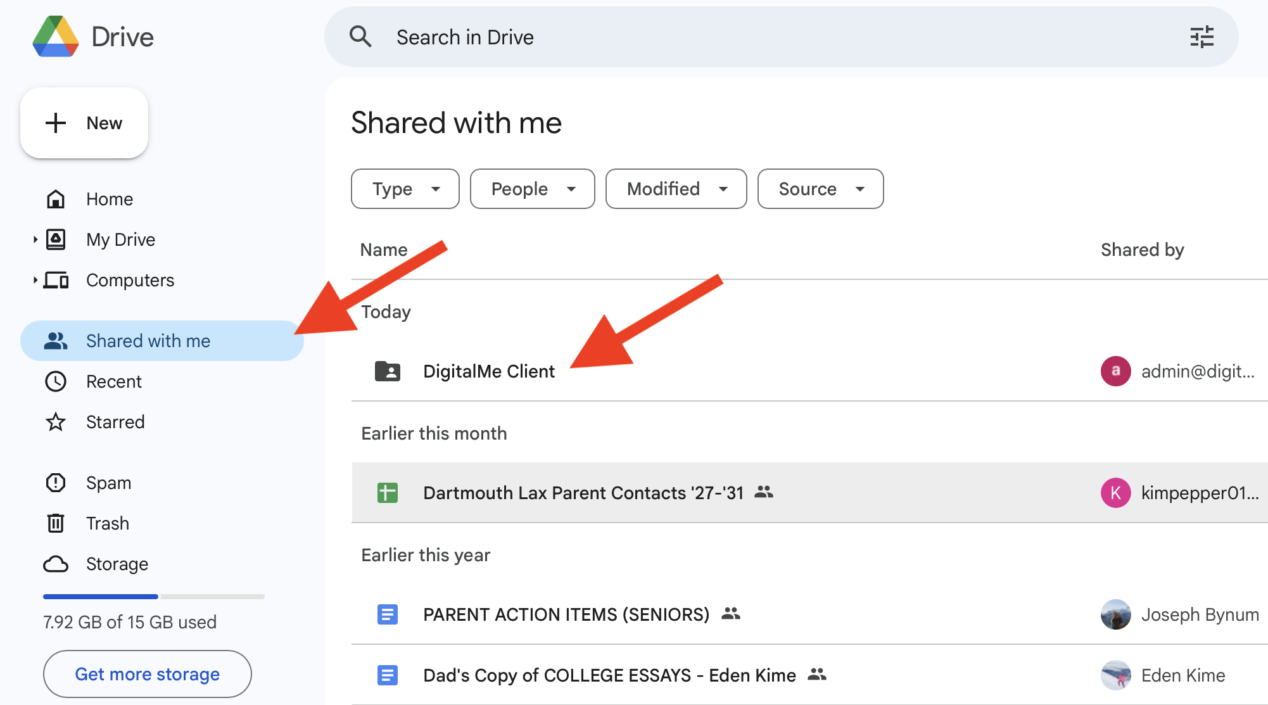Open the Source filter dropdown
The height and width of the screenshot is (705, 1268).
[x=820, y=189]
